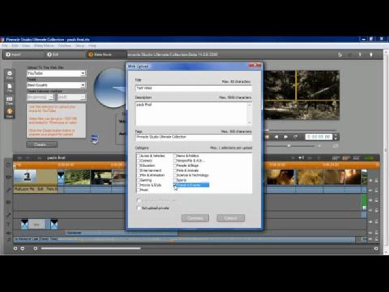Hide the main video track via its eye icon
Screen dimensions: 389x292
click(x=370, y=180)
